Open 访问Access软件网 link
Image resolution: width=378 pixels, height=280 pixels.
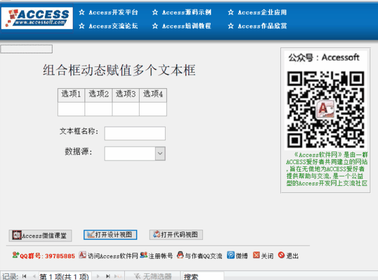point(113,256)
